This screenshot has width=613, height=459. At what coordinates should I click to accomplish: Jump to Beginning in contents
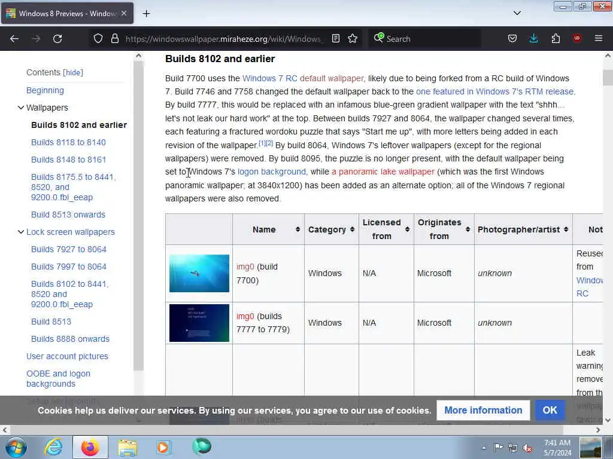[45, 90]
